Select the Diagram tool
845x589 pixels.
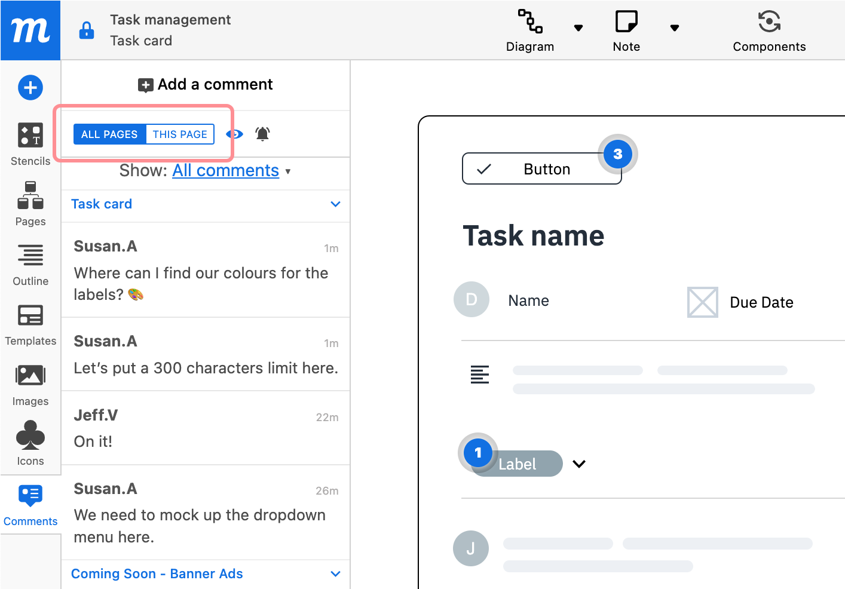pos(530,30)
